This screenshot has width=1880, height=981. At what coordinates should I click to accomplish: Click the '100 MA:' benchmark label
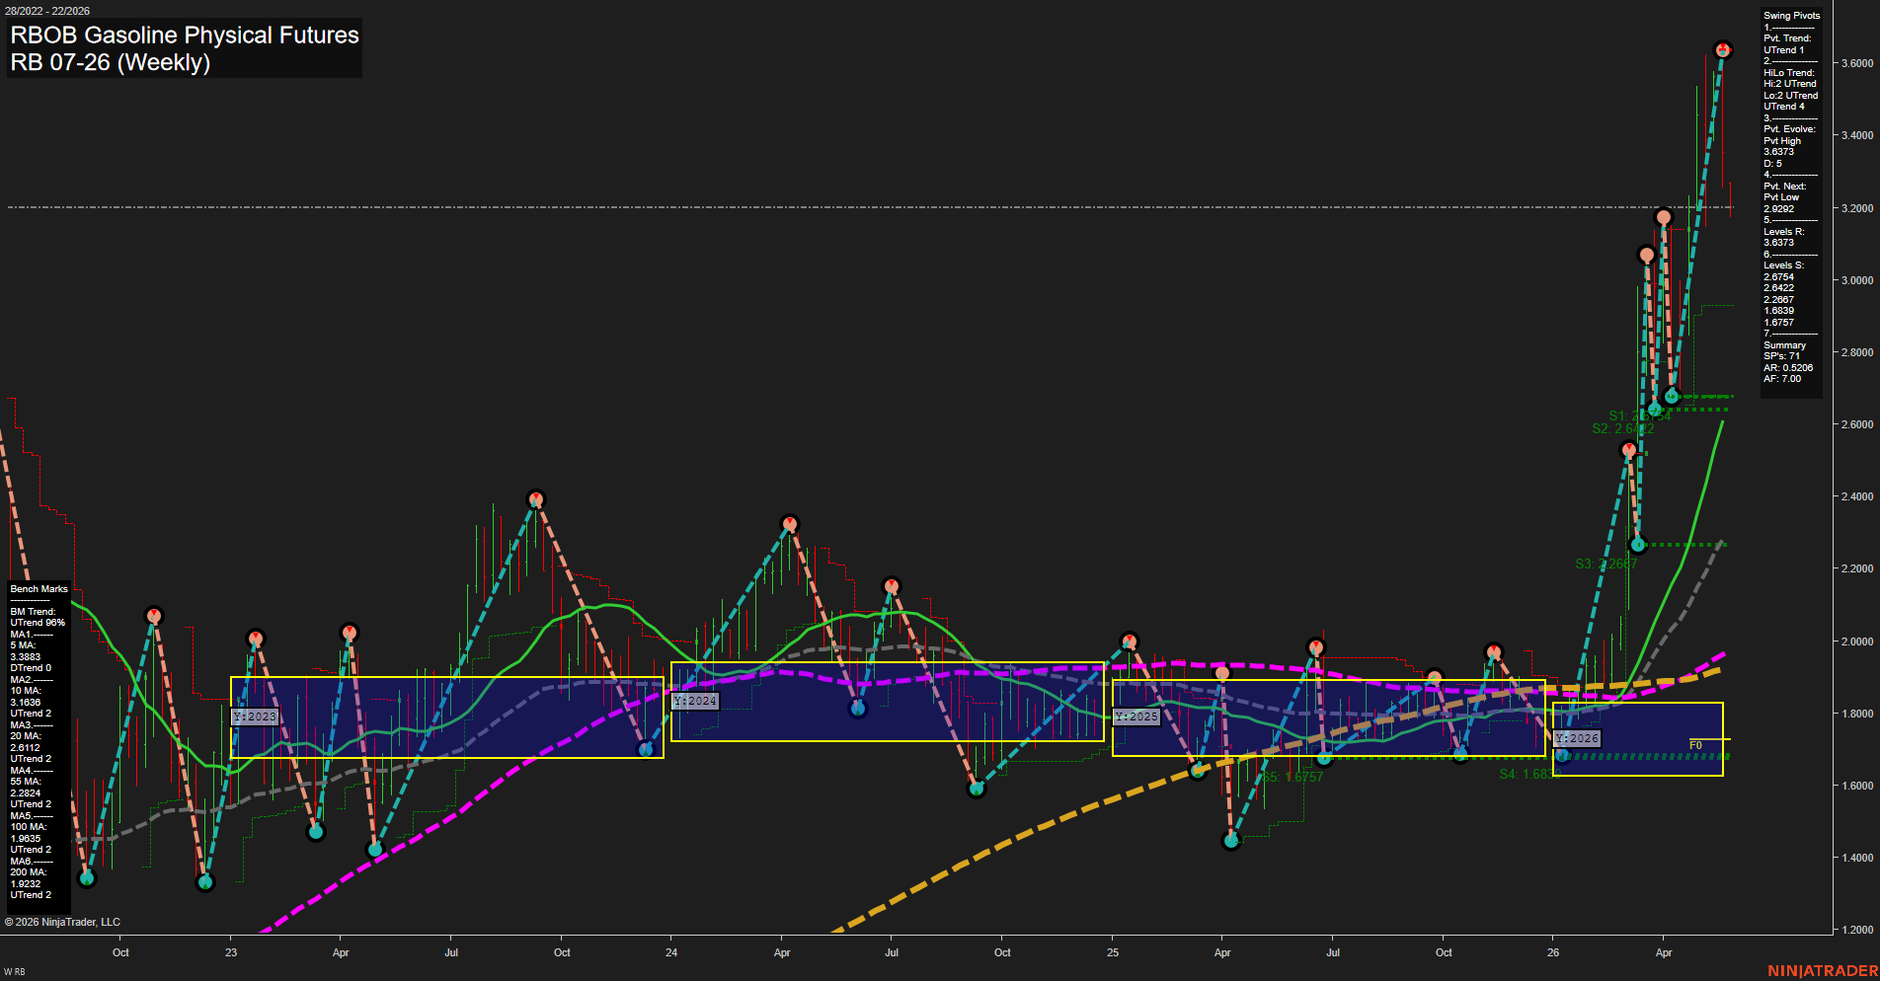28,827
